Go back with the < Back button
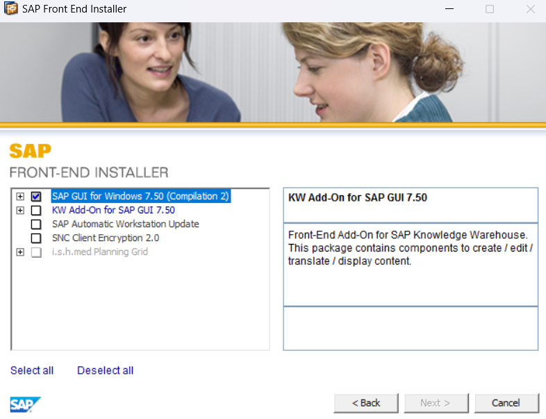This screenshot has width=546, height=419. [366, 403]
